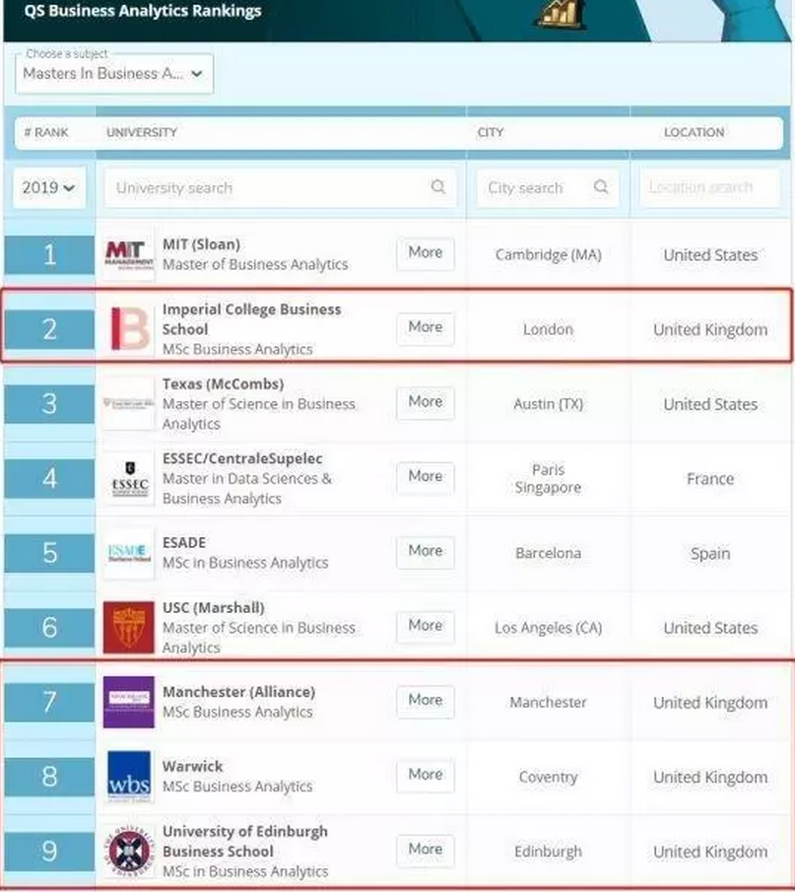Click the University search input field
Image resolution: width=795 pixels, height=892 pixels.
point(280,187)
